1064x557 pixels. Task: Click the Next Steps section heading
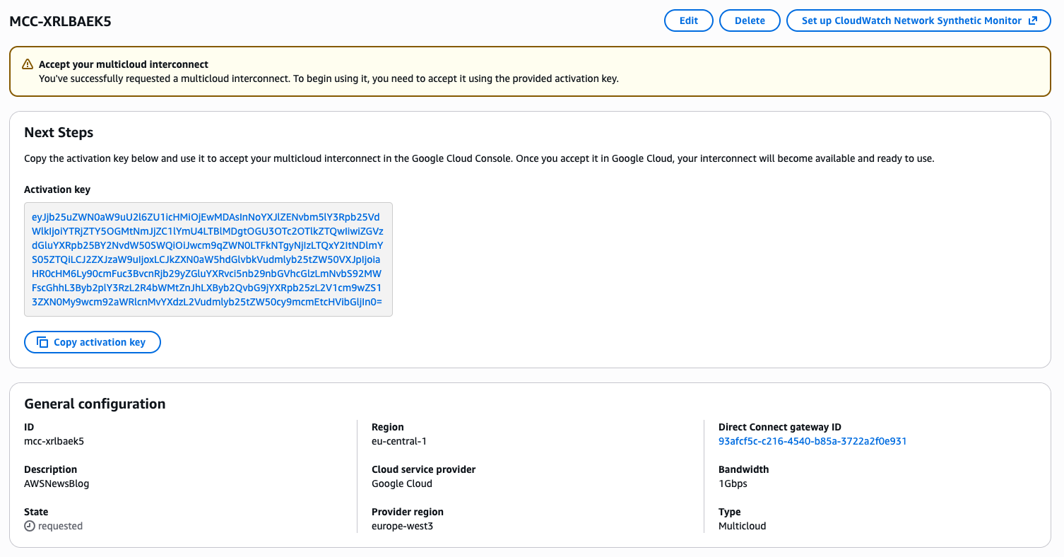click(59, 133)
